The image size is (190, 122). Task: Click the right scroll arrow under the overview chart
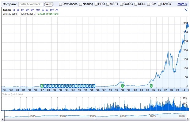188,119
